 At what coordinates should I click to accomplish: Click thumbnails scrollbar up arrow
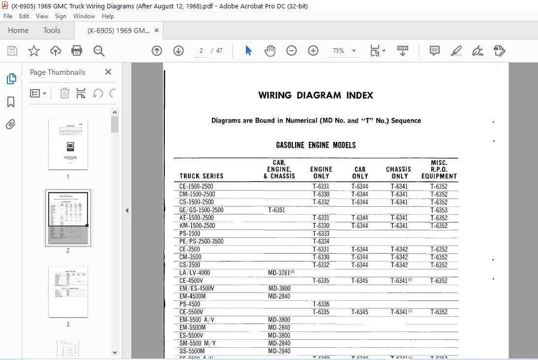115,112
